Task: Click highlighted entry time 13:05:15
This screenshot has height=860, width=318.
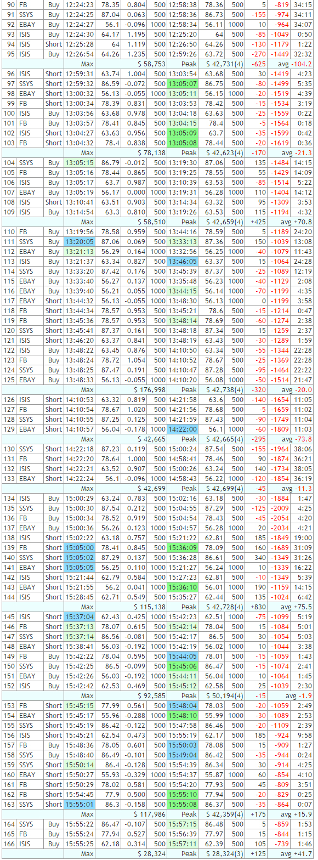Action: (79, 162)
